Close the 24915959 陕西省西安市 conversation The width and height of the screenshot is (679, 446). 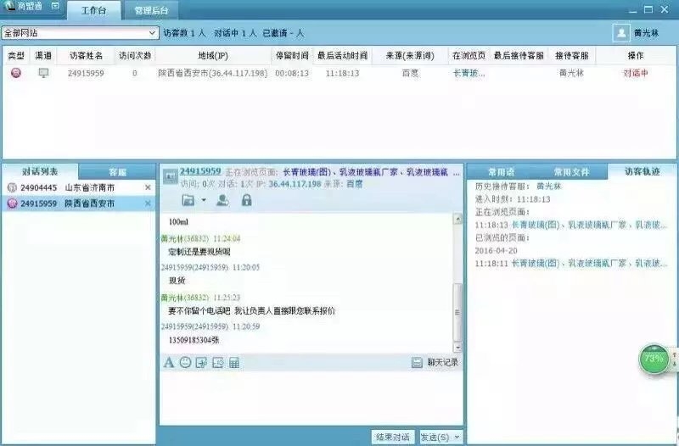148,203
